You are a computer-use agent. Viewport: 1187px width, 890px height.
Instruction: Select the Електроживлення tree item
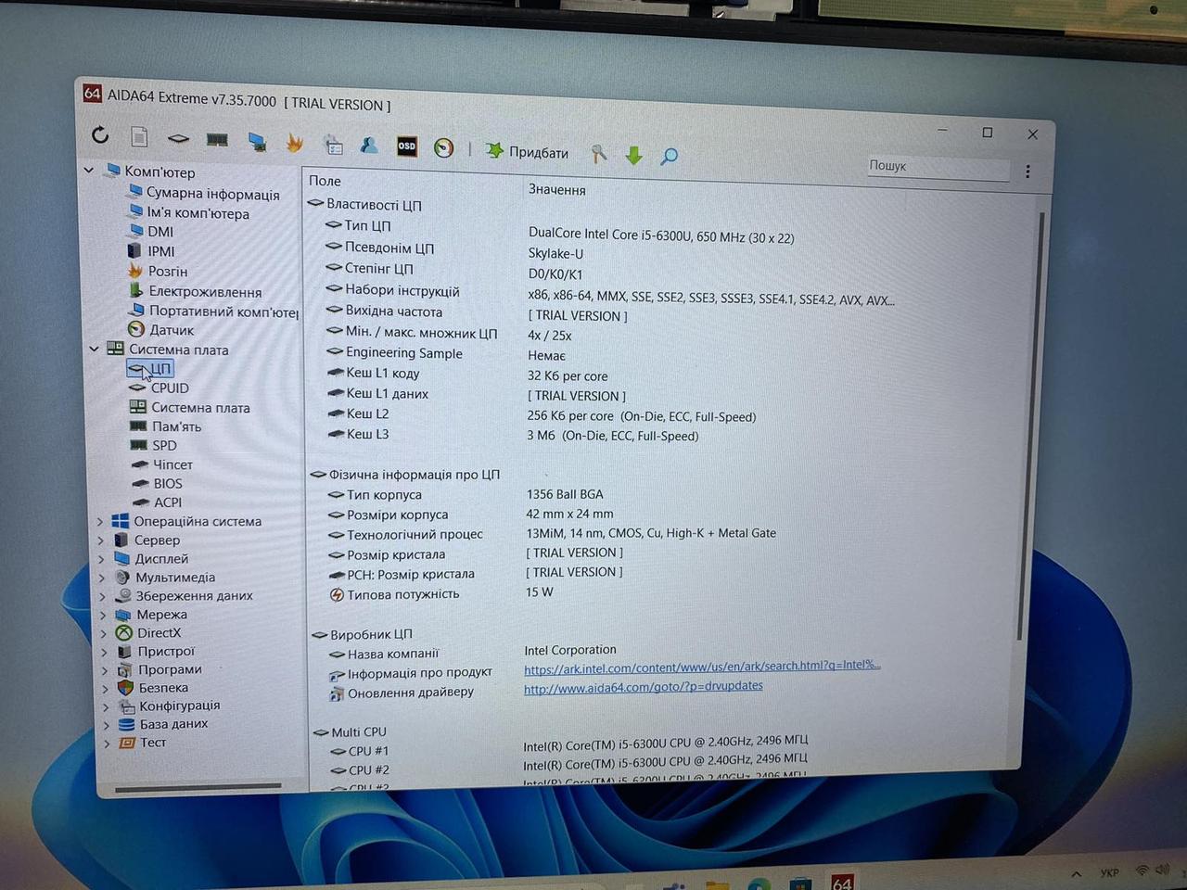[205, 291]
